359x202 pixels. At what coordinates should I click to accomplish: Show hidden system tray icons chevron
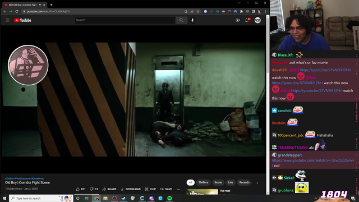click(316, 198)
